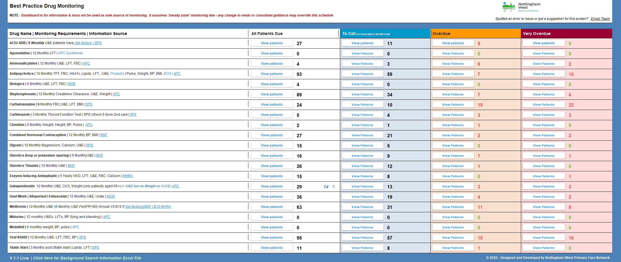Open NICE link for Gout Meds

(111, 196)
